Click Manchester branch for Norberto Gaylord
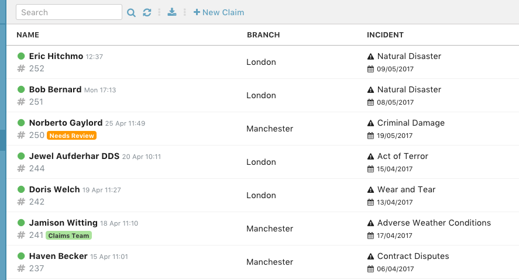The height and width of the screenshot is (280, 519). pyautogui.click(x=270, y=129)
